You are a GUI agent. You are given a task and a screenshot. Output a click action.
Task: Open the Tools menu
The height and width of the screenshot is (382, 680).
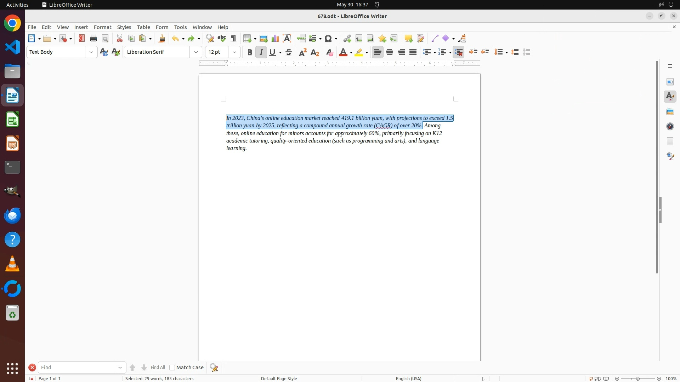180,27
